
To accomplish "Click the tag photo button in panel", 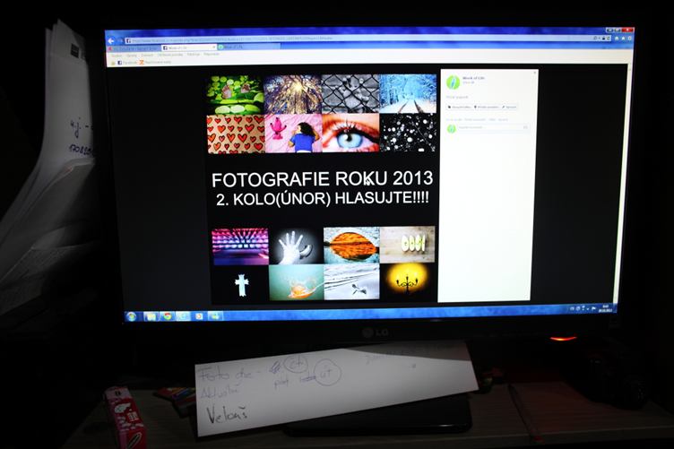I will (459, 107).
